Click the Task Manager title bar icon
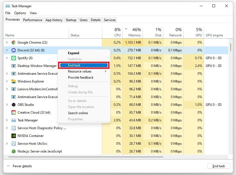Image resolution: width=236 pixels, height=175 pixels. [x=8, y=6]
